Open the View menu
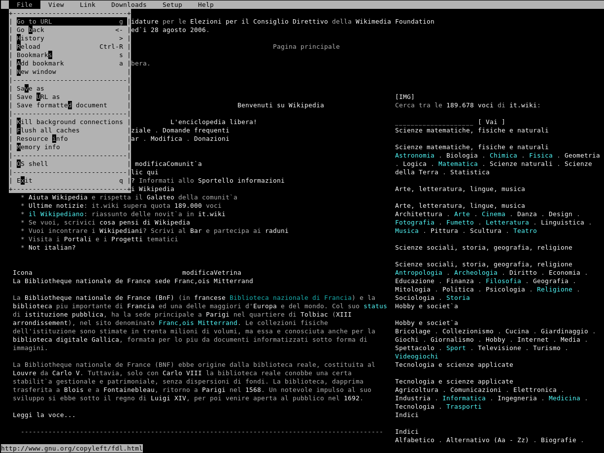 pos(56,4)
